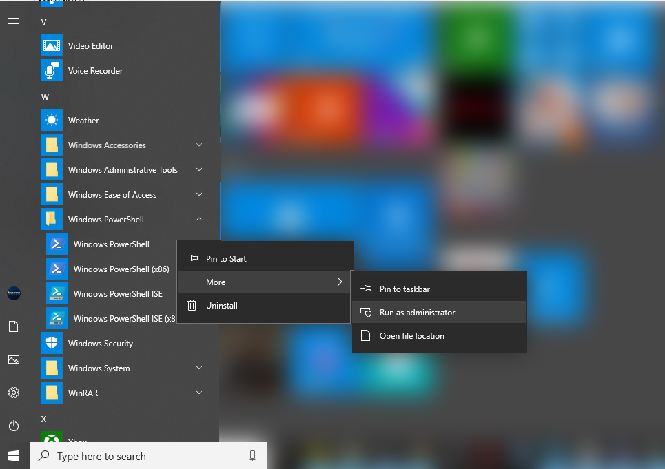Image resolution: width=665 pixels, height=469 pixels.
Task: Open Pictures from the sidebar
Action: click(13, 359)
